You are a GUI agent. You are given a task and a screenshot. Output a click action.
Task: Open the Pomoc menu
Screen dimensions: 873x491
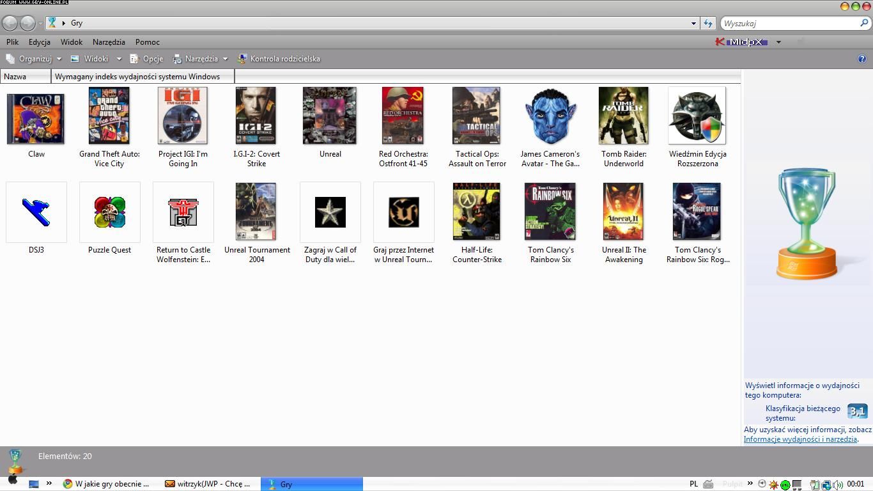pos(148,42)
